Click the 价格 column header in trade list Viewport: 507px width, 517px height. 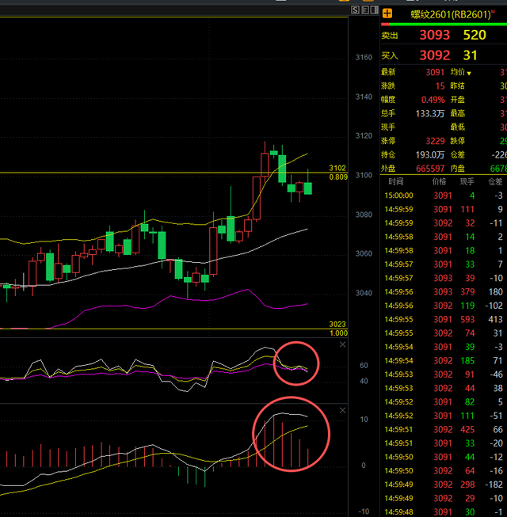click(x=439, y=181)
